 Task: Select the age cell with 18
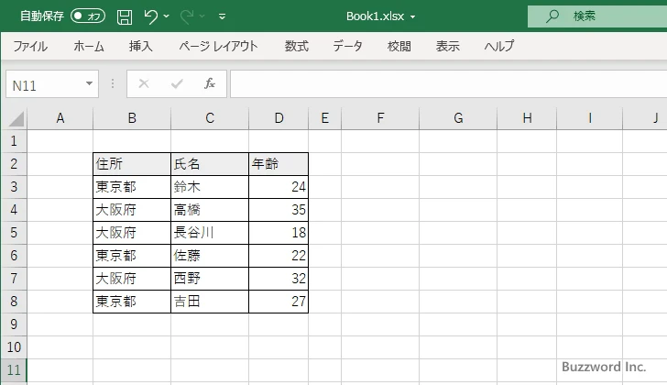(279, 233)
